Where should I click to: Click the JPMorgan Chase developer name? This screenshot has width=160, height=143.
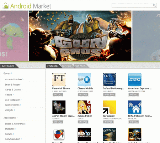tap(85, 91)
